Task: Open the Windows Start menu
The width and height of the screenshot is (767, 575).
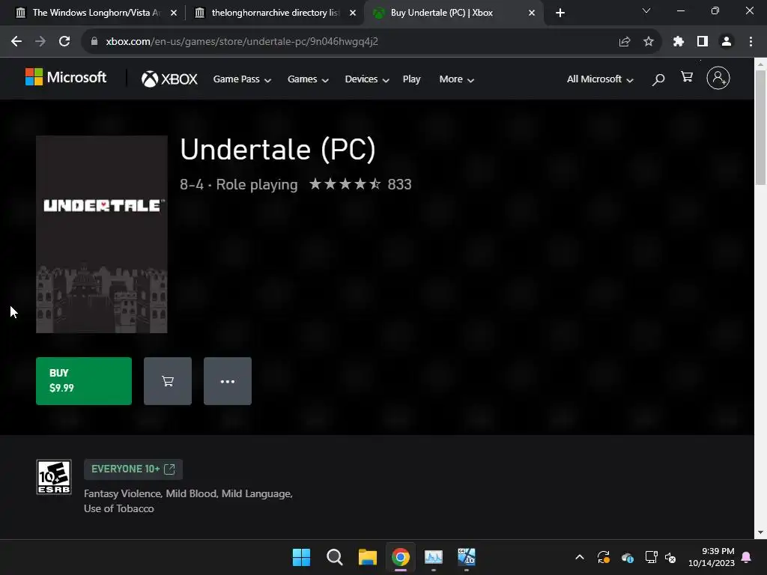Action: tap(301, 557)
